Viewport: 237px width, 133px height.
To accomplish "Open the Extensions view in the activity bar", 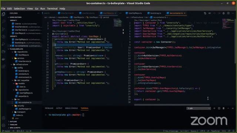I will (x=3, y=66).
